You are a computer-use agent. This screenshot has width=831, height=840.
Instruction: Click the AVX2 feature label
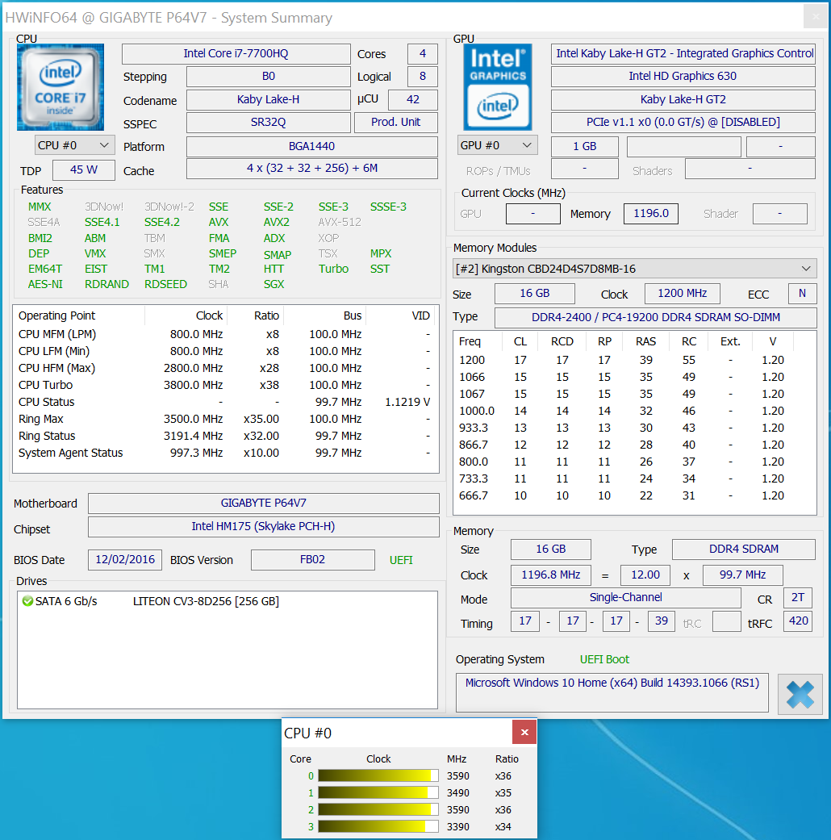(x=277, y=222)
